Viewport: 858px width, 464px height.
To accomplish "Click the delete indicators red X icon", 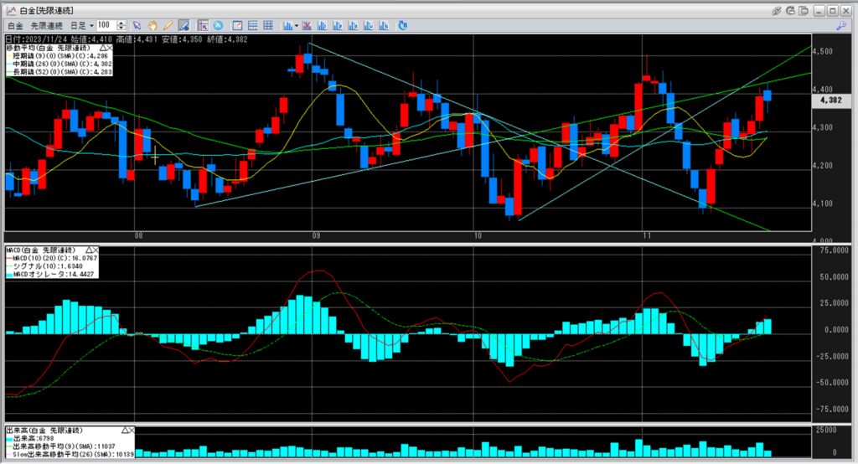I will [x=307, y=26].
